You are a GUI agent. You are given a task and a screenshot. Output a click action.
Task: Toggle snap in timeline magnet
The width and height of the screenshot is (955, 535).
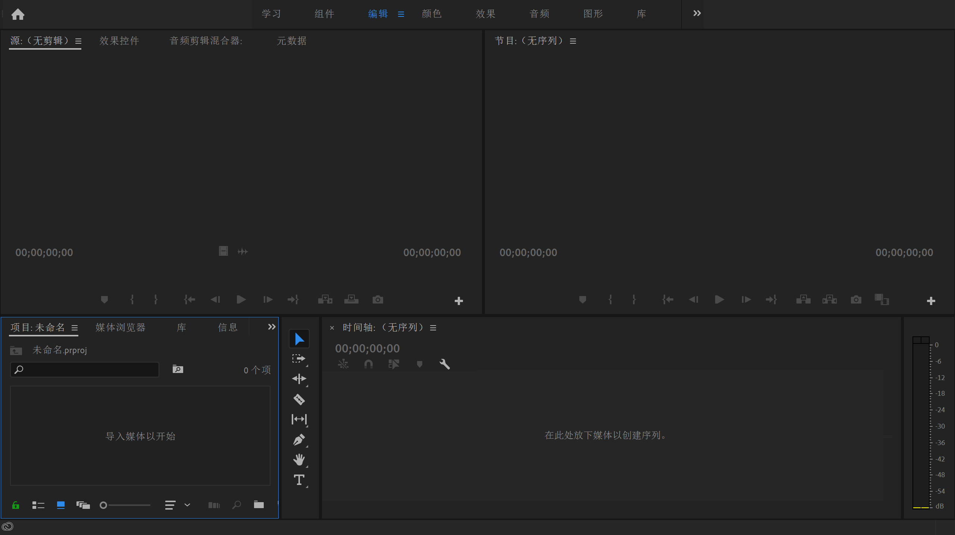(368, 364)
